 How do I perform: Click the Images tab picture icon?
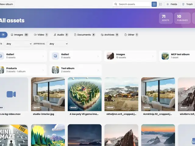12,35
